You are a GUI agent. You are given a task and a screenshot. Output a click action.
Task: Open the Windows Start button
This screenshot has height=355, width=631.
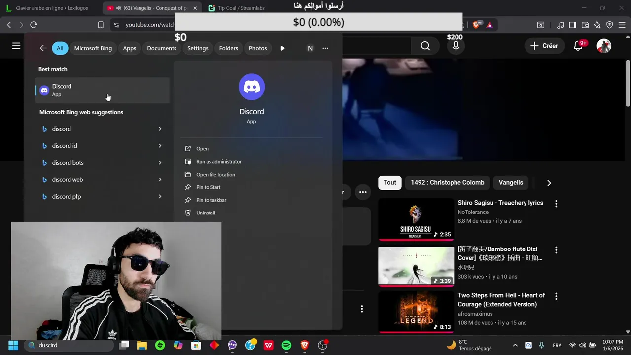tap(13, 345)
